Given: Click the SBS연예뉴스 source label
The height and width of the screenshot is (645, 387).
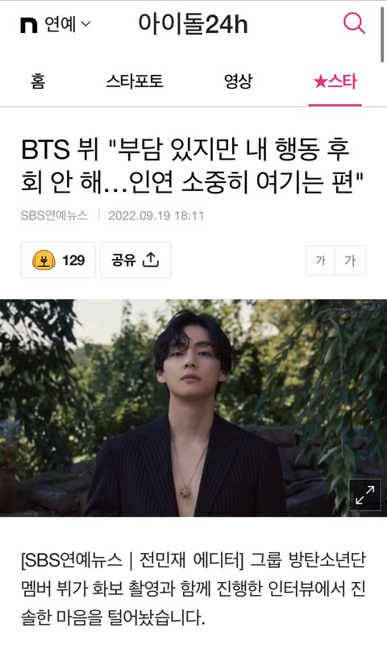Looking at the screenshot, I should (54, 215).
